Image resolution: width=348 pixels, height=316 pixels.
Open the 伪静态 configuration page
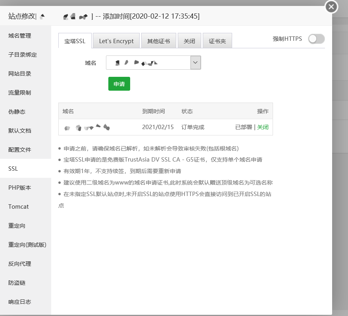pos(17,112)
